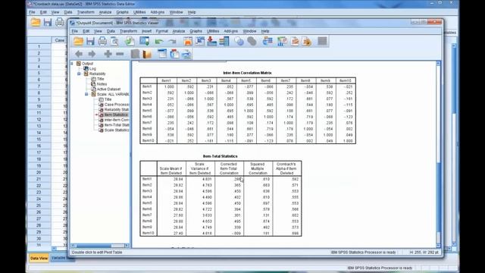Collapse the Scale: ALL VARIABLES node
Viewport: 485px width, 273px height.
click(86, 94)
